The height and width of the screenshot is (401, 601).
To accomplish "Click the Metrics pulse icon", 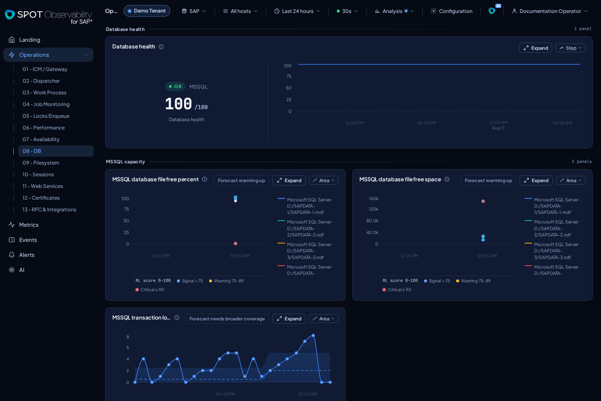I will pos(12,225).
